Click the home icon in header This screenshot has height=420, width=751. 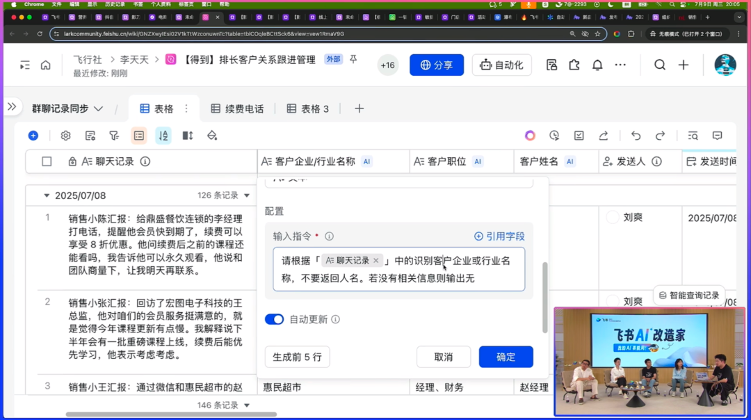pyautogui.click(x=45, y=65)
